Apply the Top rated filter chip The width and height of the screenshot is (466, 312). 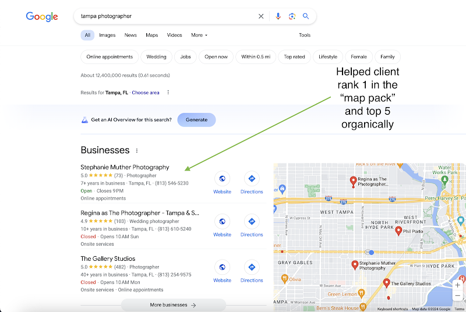(x=294, y=56)
